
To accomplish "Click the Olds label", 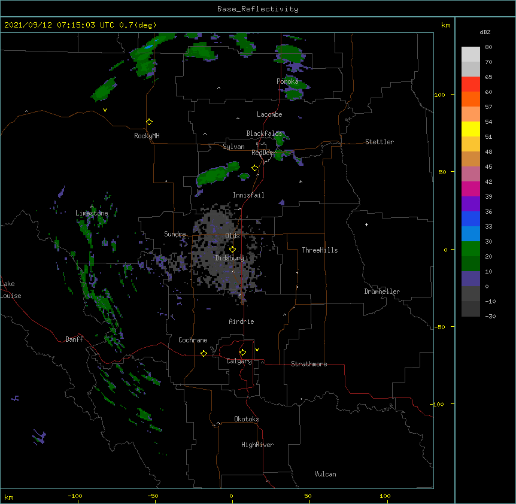I will pos(232,236).
